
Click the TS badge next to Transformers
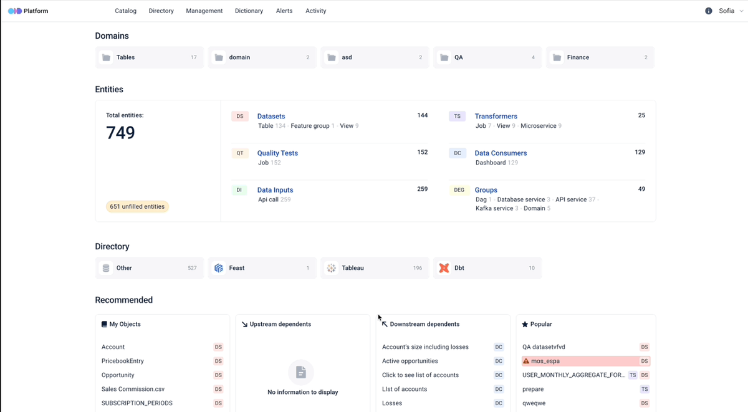[457, 116]
